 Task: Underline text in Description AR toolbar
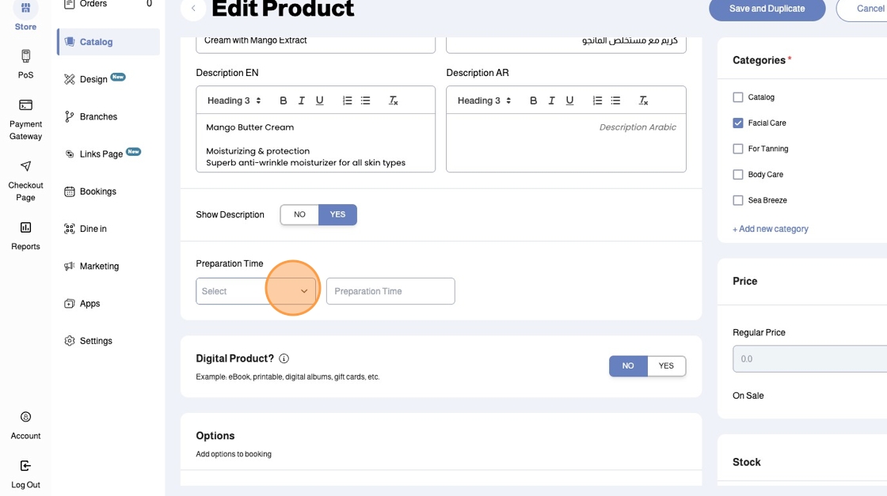(570, 100)
